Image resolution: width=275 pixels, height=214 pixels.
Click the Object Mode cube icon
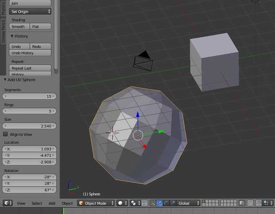point(81,203)
